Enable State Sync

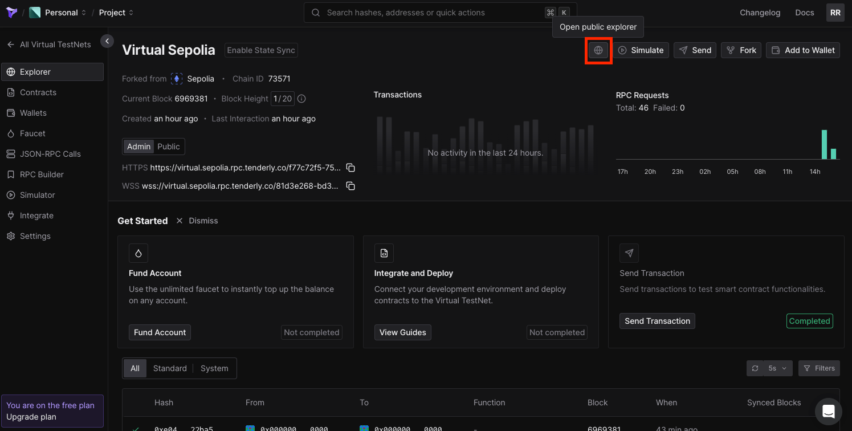[x=261, y=50]
